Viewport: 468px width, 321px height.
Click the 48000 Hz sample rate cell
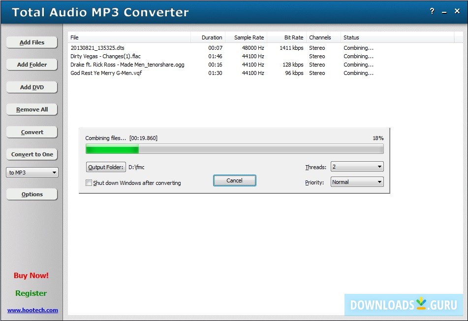[x=253, y=48]
